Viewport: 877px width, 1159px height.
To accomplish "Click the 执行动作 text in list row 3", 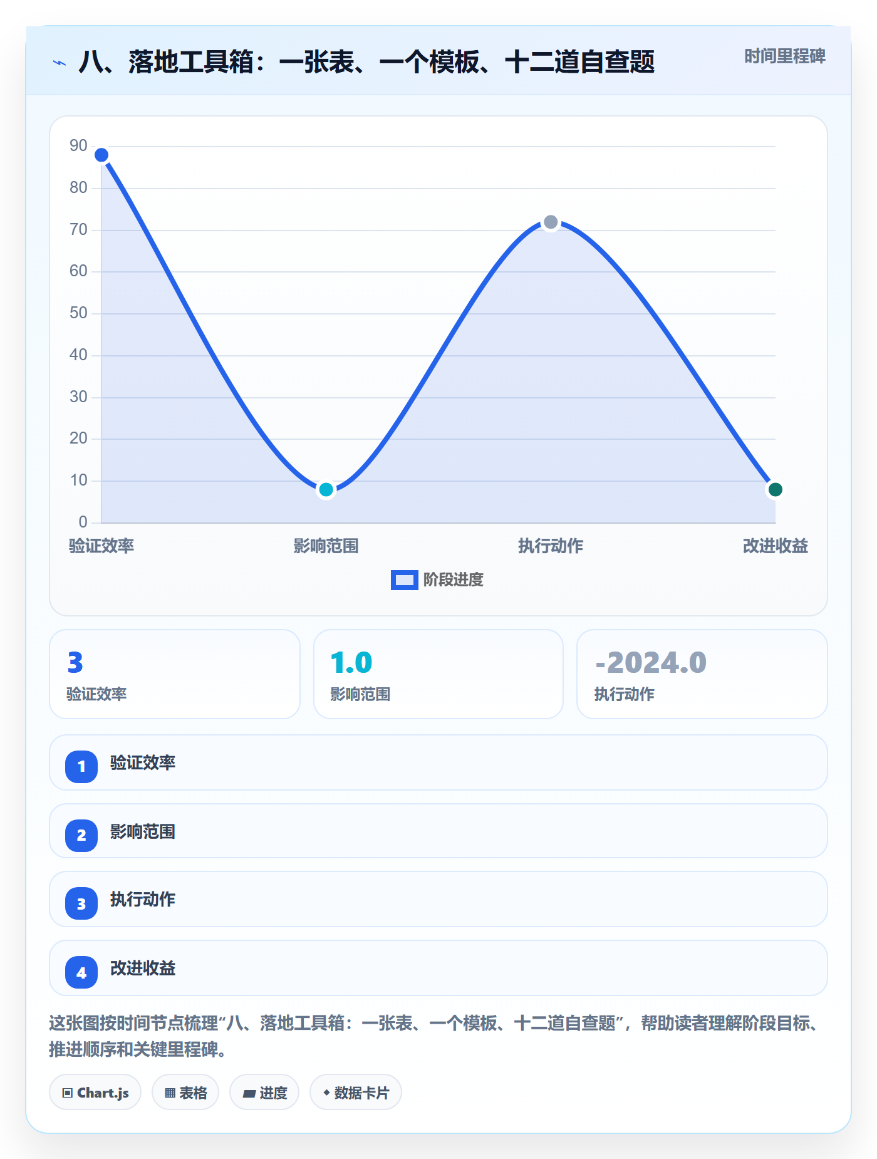I will [x=143, y=900].
